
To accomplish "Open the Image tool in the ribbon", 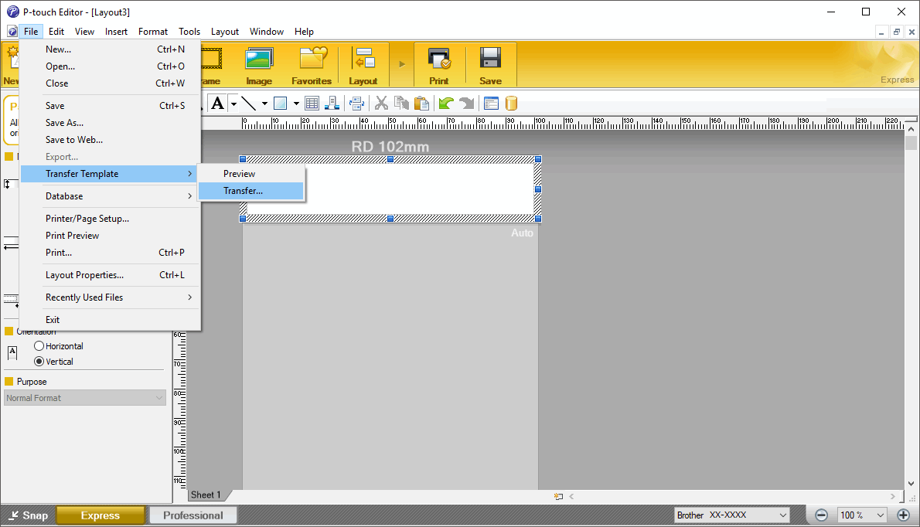I will pyautogui.click(x=259, y=64).
